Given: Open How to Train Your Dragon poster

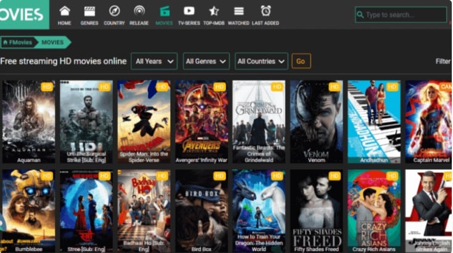Looking at the screenshot, I should pos(259,211).
